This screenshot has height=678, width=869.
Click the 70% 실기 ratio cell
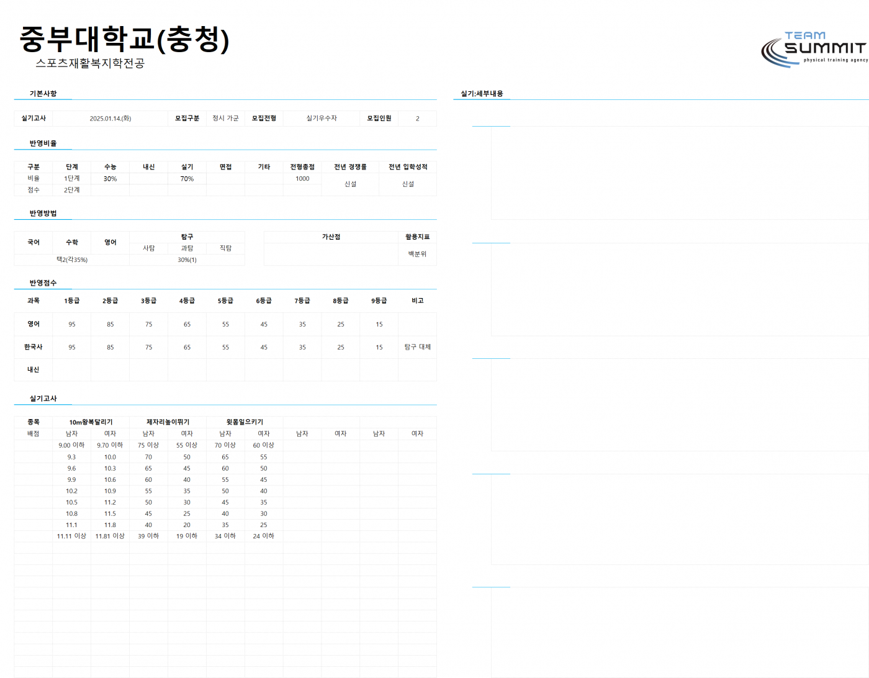point(187,179)
